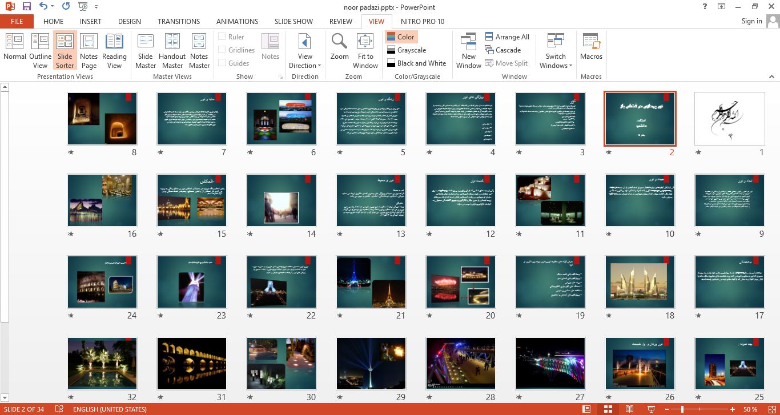The image size is (780, 415).
Task: Click scroll up arrow of vertical scrollbar
Action: (x=5, y=87)
